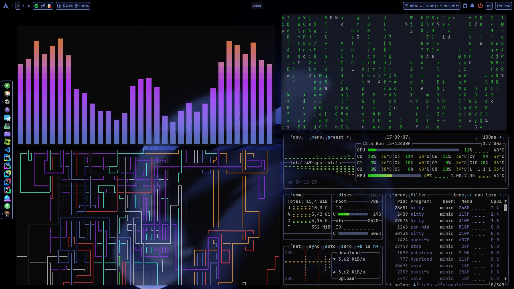The width and height of the screenshot is (514, 289).
Task: Switch to workspace 3
Action: 23,6
